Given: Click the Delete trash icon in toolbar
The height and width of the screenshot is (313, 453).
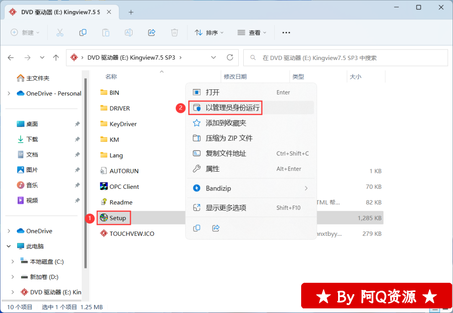Looking at the screenshot, I should pos(174,33).
